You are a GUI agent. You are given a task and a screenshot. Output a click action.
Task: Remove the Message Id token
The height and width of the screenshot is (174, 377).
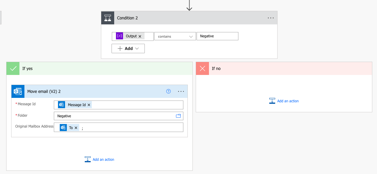tap(89, 105)
